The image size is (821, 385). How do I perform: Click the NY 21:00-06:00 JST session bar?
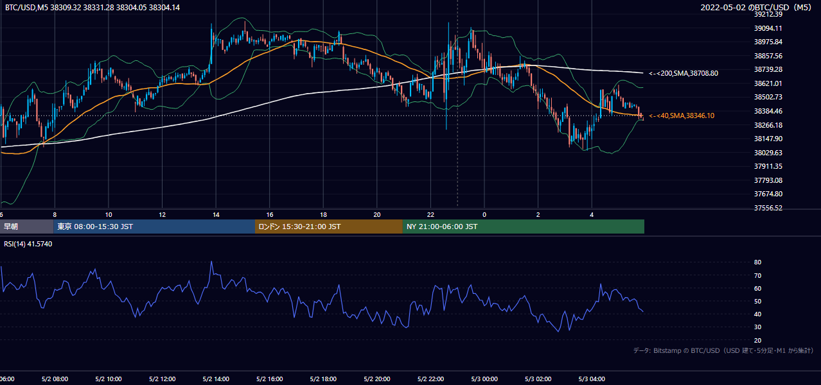click(x=524, y=227)
